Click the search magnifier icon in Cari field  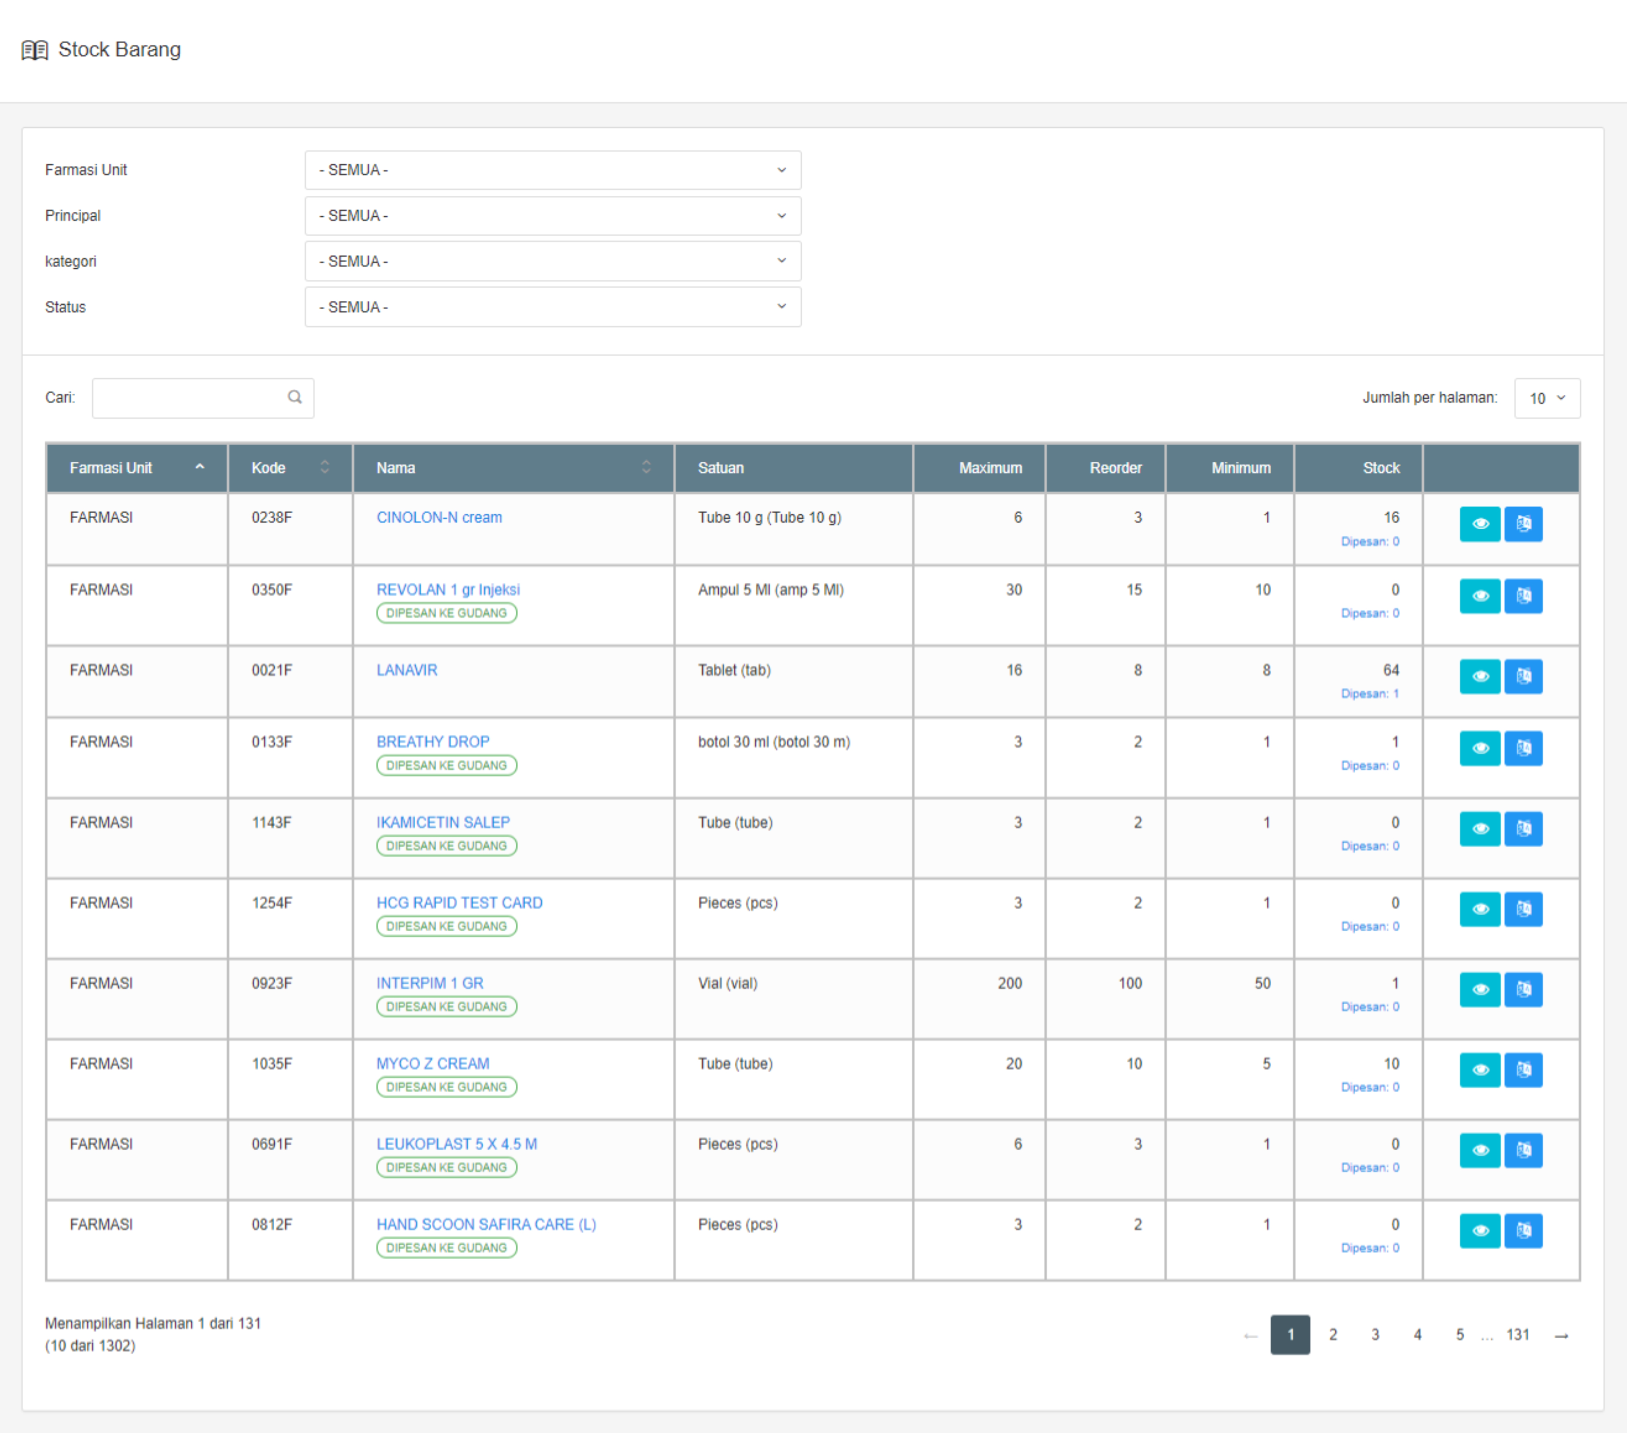(x=294, y=397)
